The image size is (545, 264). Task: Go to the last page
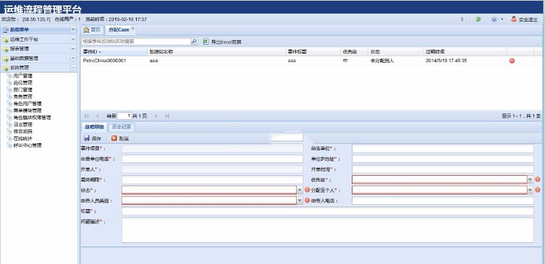167,116
